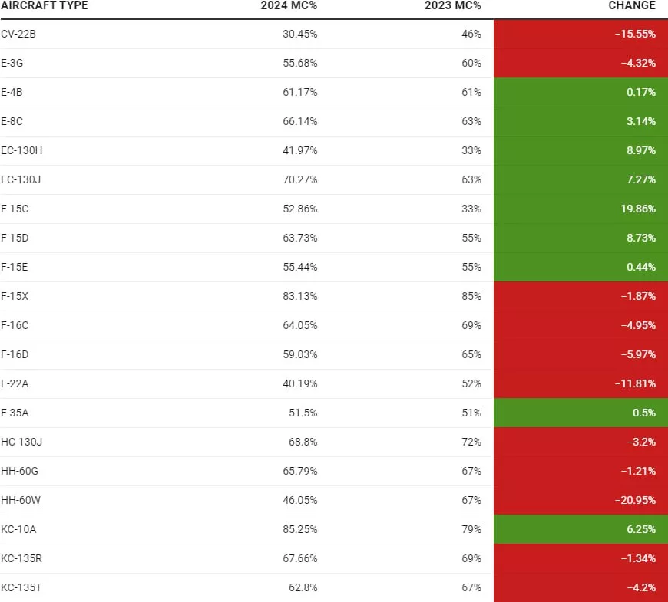Click the HH-60W aircraft type cell
The height and width of the screenshot is (602, 668).
pyautogui.click(x=18, y=500)
